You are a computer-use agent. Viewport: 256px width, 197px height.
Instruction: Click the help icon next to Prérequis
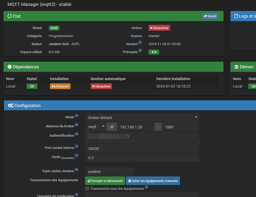[140, 50]
